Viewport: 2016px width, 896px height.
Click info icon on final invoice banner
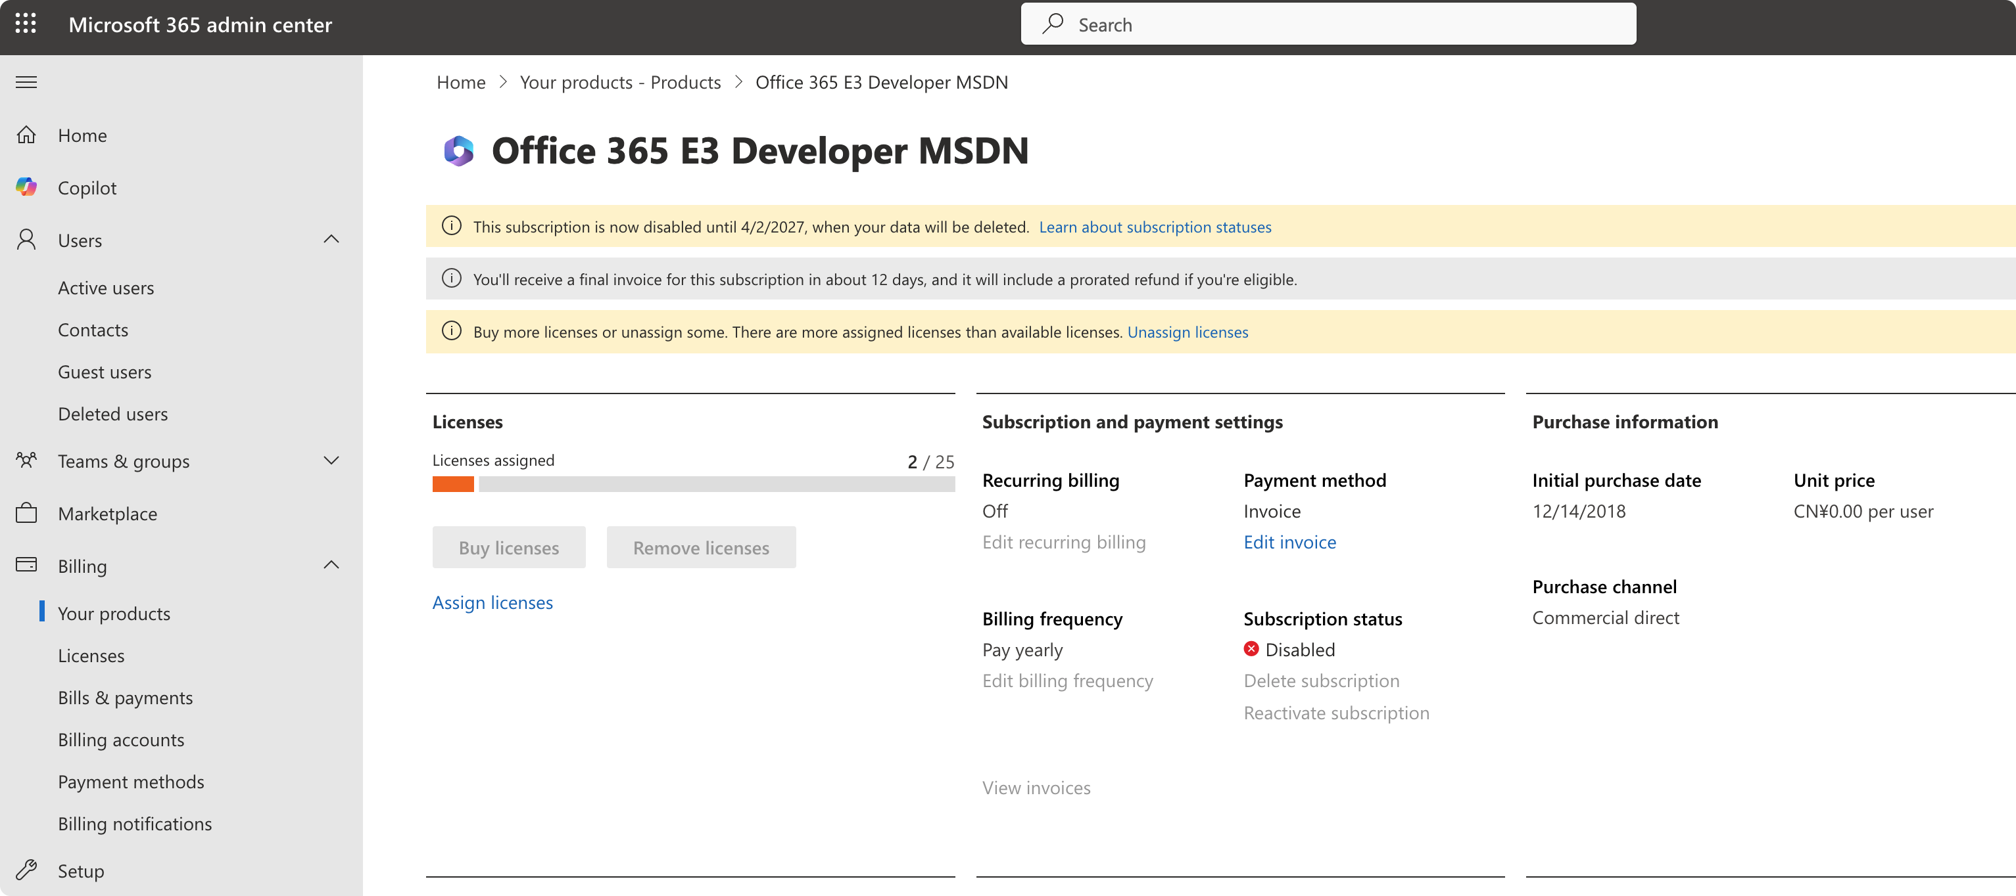pyautogui.click(x=452, y=279)
